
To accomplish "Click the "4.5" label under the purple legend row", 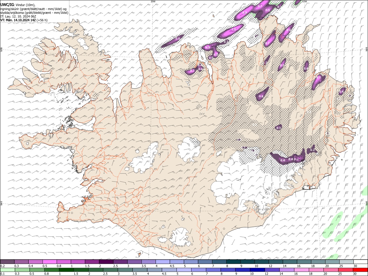I will click(x=172, y=266).
